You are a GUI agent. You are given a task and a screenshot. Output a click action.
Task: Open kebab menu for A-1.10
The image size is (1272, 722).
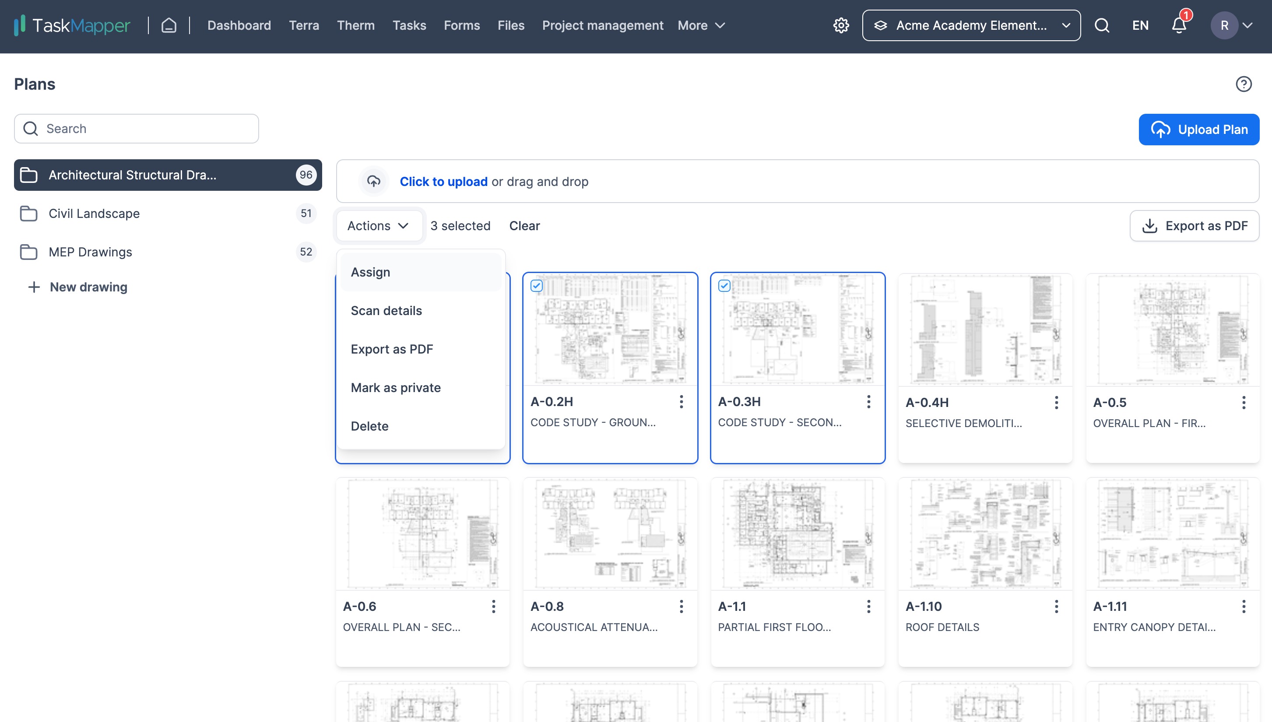point(1057,606)
